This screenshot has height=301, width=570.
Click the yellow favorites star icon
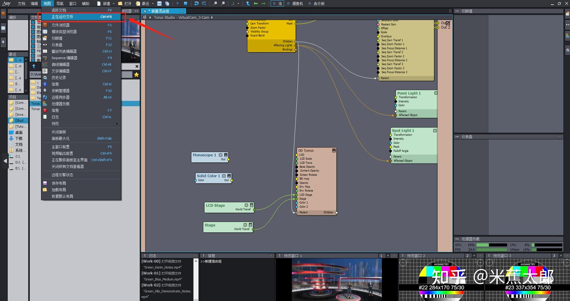click(136, 75)
